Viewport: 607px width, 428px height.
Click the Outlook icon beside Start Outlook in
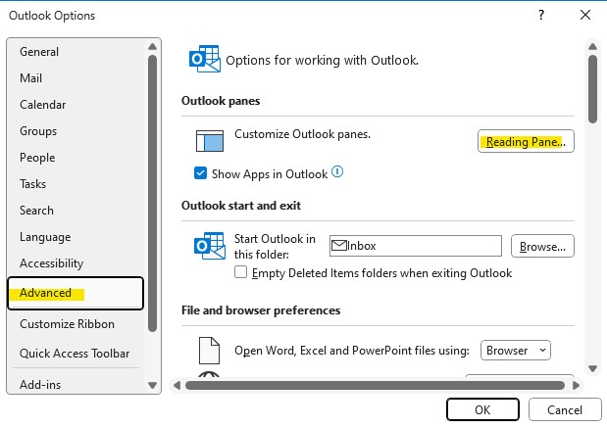tap(210, 246)
